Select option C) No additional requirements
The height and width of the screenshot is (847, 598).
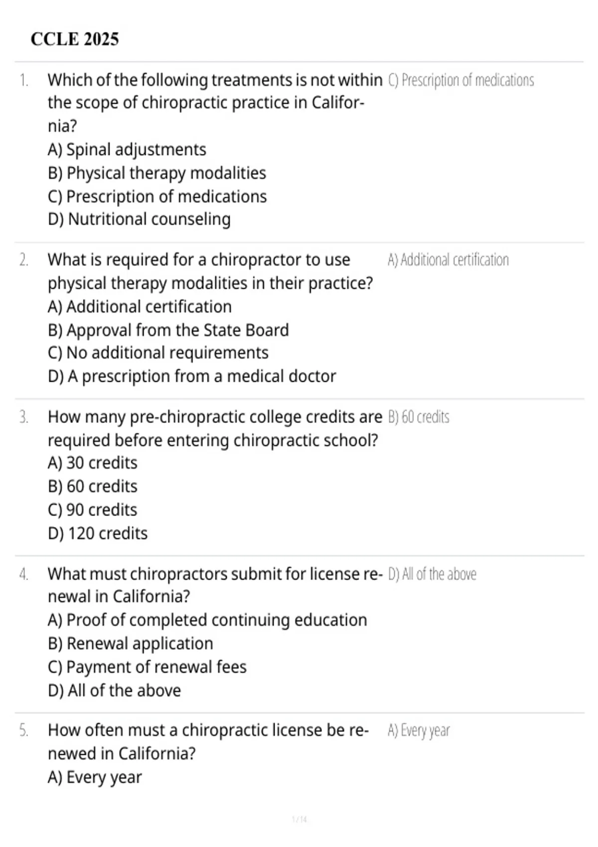[x=158, y=353]
